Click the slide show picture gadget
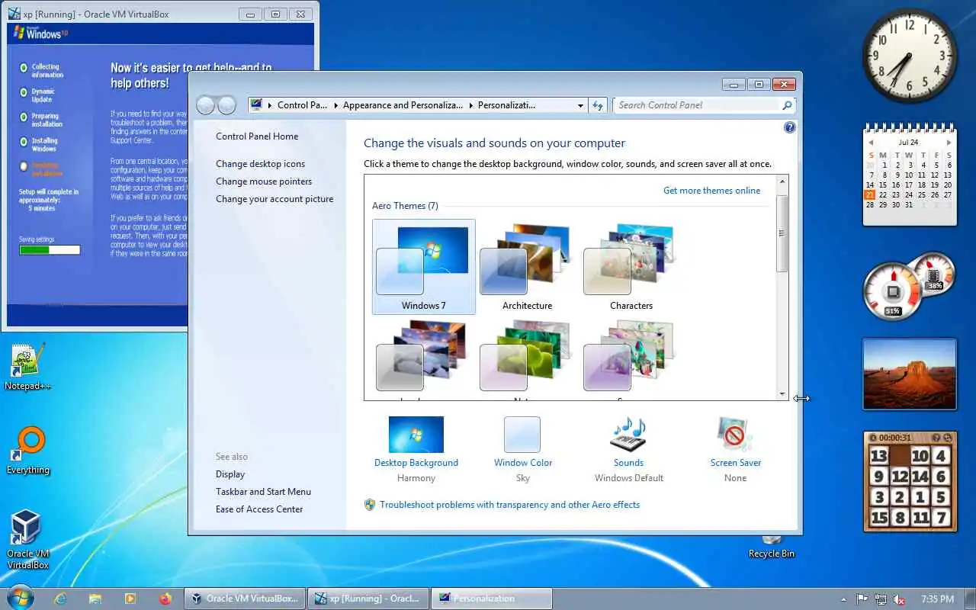The height and width of the screenshot is (610, 976). 909,374
